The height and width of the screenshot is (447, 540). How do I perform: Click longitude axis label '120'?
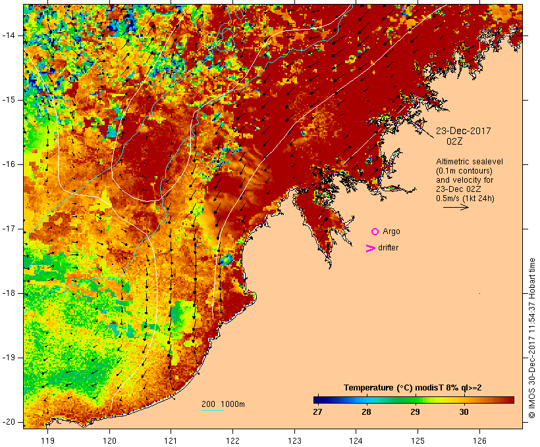[x=109, y=440]
